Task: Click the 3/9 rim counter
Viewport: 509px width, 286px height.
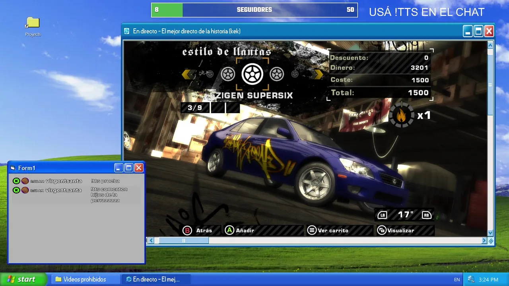Action: pos(195,108)
